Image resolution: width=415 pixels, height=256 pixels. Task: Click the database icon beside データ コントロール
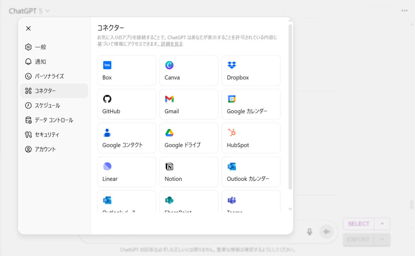coord(28,120)
